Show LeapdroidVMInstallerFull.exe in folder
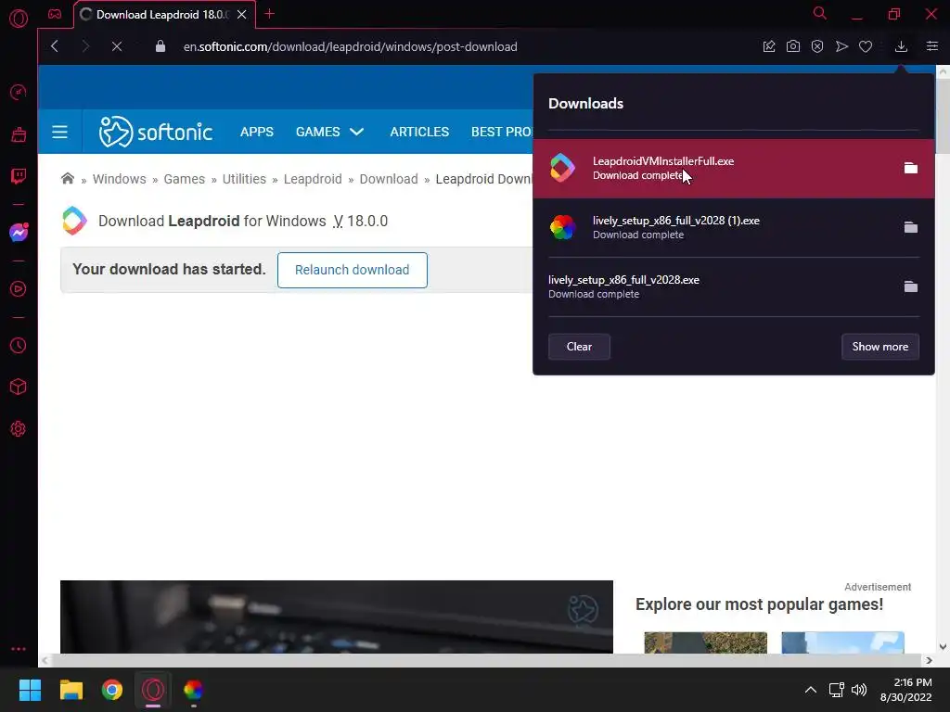 911,168
